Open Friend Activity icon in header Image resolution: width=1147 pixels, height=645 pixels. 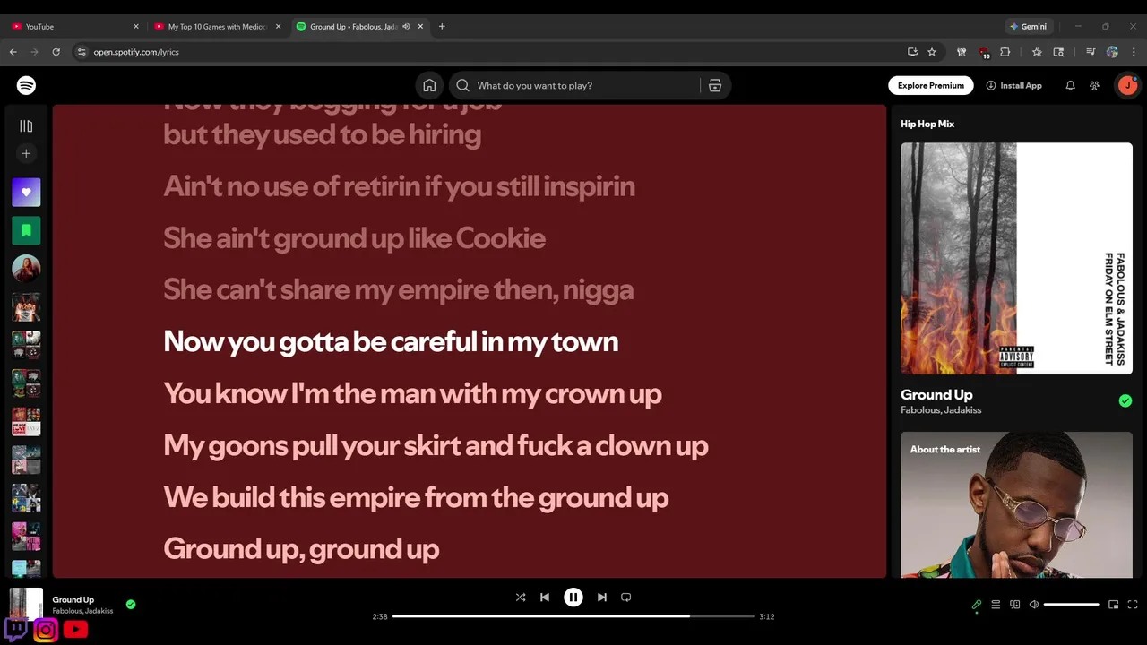click(1094, 86)
